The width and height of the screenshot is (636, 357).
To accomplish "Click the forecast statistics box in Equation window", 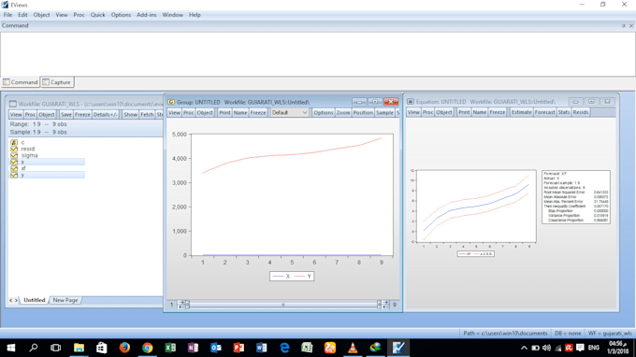I will 576,197.
